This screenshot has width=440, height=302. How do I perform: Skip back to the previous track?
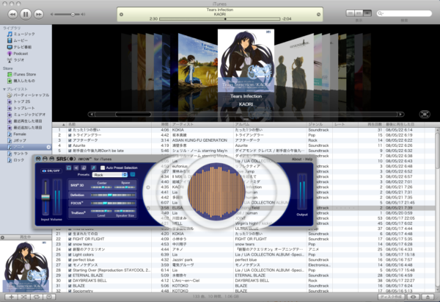point(12,14)
